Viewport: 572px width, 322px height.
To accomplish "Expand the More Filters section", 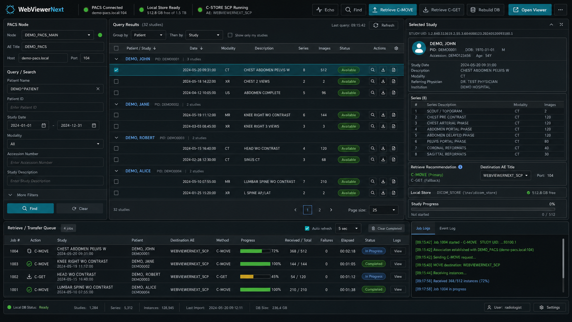I will [23, 195].
